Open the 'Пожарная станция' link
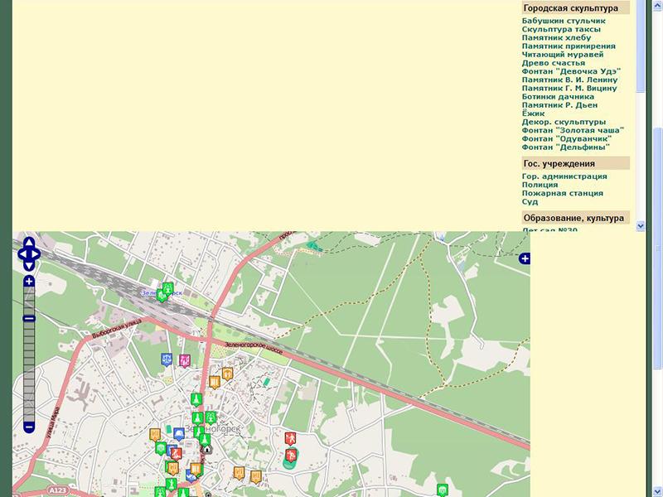This screenshot has width=663, height=497. point(562,193)
